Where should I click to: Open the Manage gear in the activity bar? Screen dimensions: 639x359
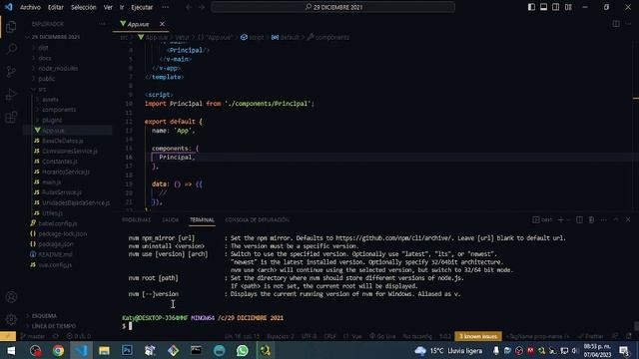(x=11, y=319)
